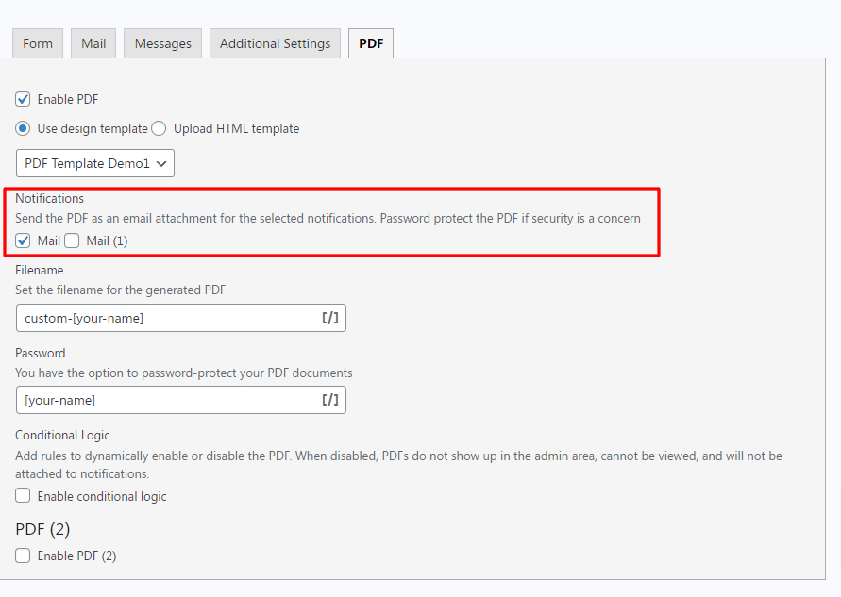
Task: Open the Additional Settings tab
Action: click(x=275, y=43)
